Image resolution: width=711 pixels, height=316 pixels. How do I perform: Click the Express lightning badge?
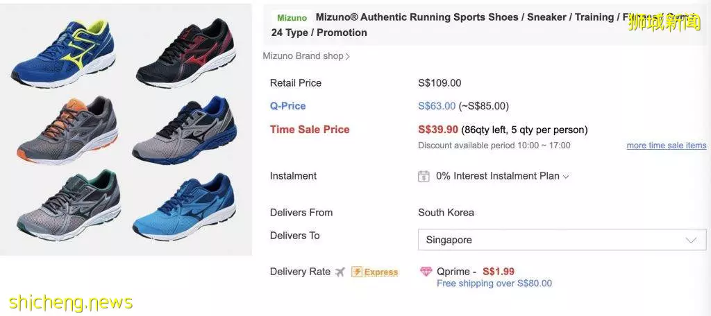point(374,272)
